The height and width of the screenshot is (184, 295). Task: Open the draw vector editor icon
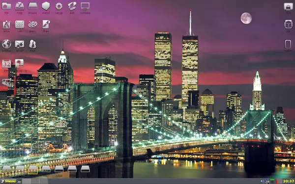(46, 25)
